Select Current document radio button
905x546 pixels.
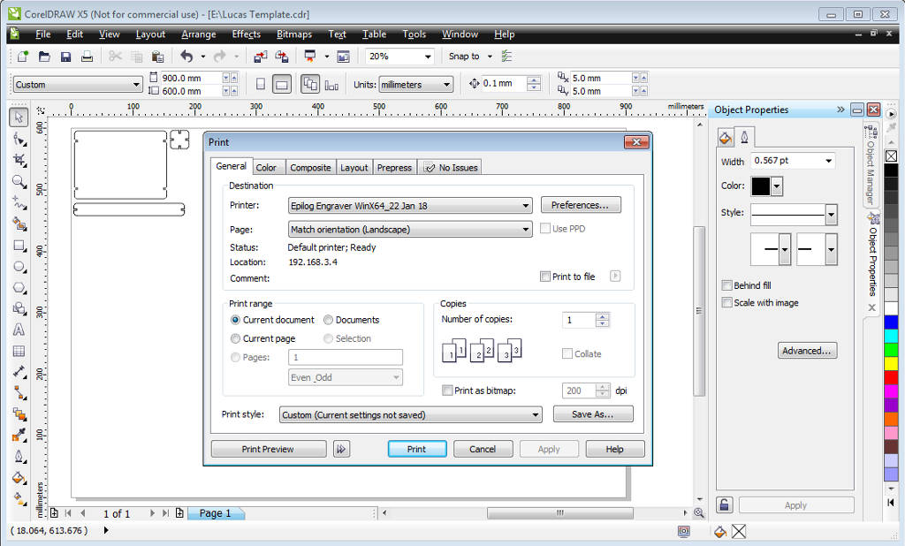point(235,320)
